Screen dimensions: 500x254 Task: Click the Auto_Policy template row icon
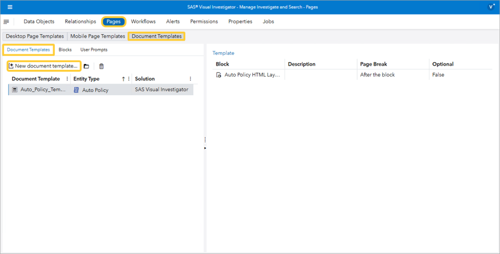15,90
